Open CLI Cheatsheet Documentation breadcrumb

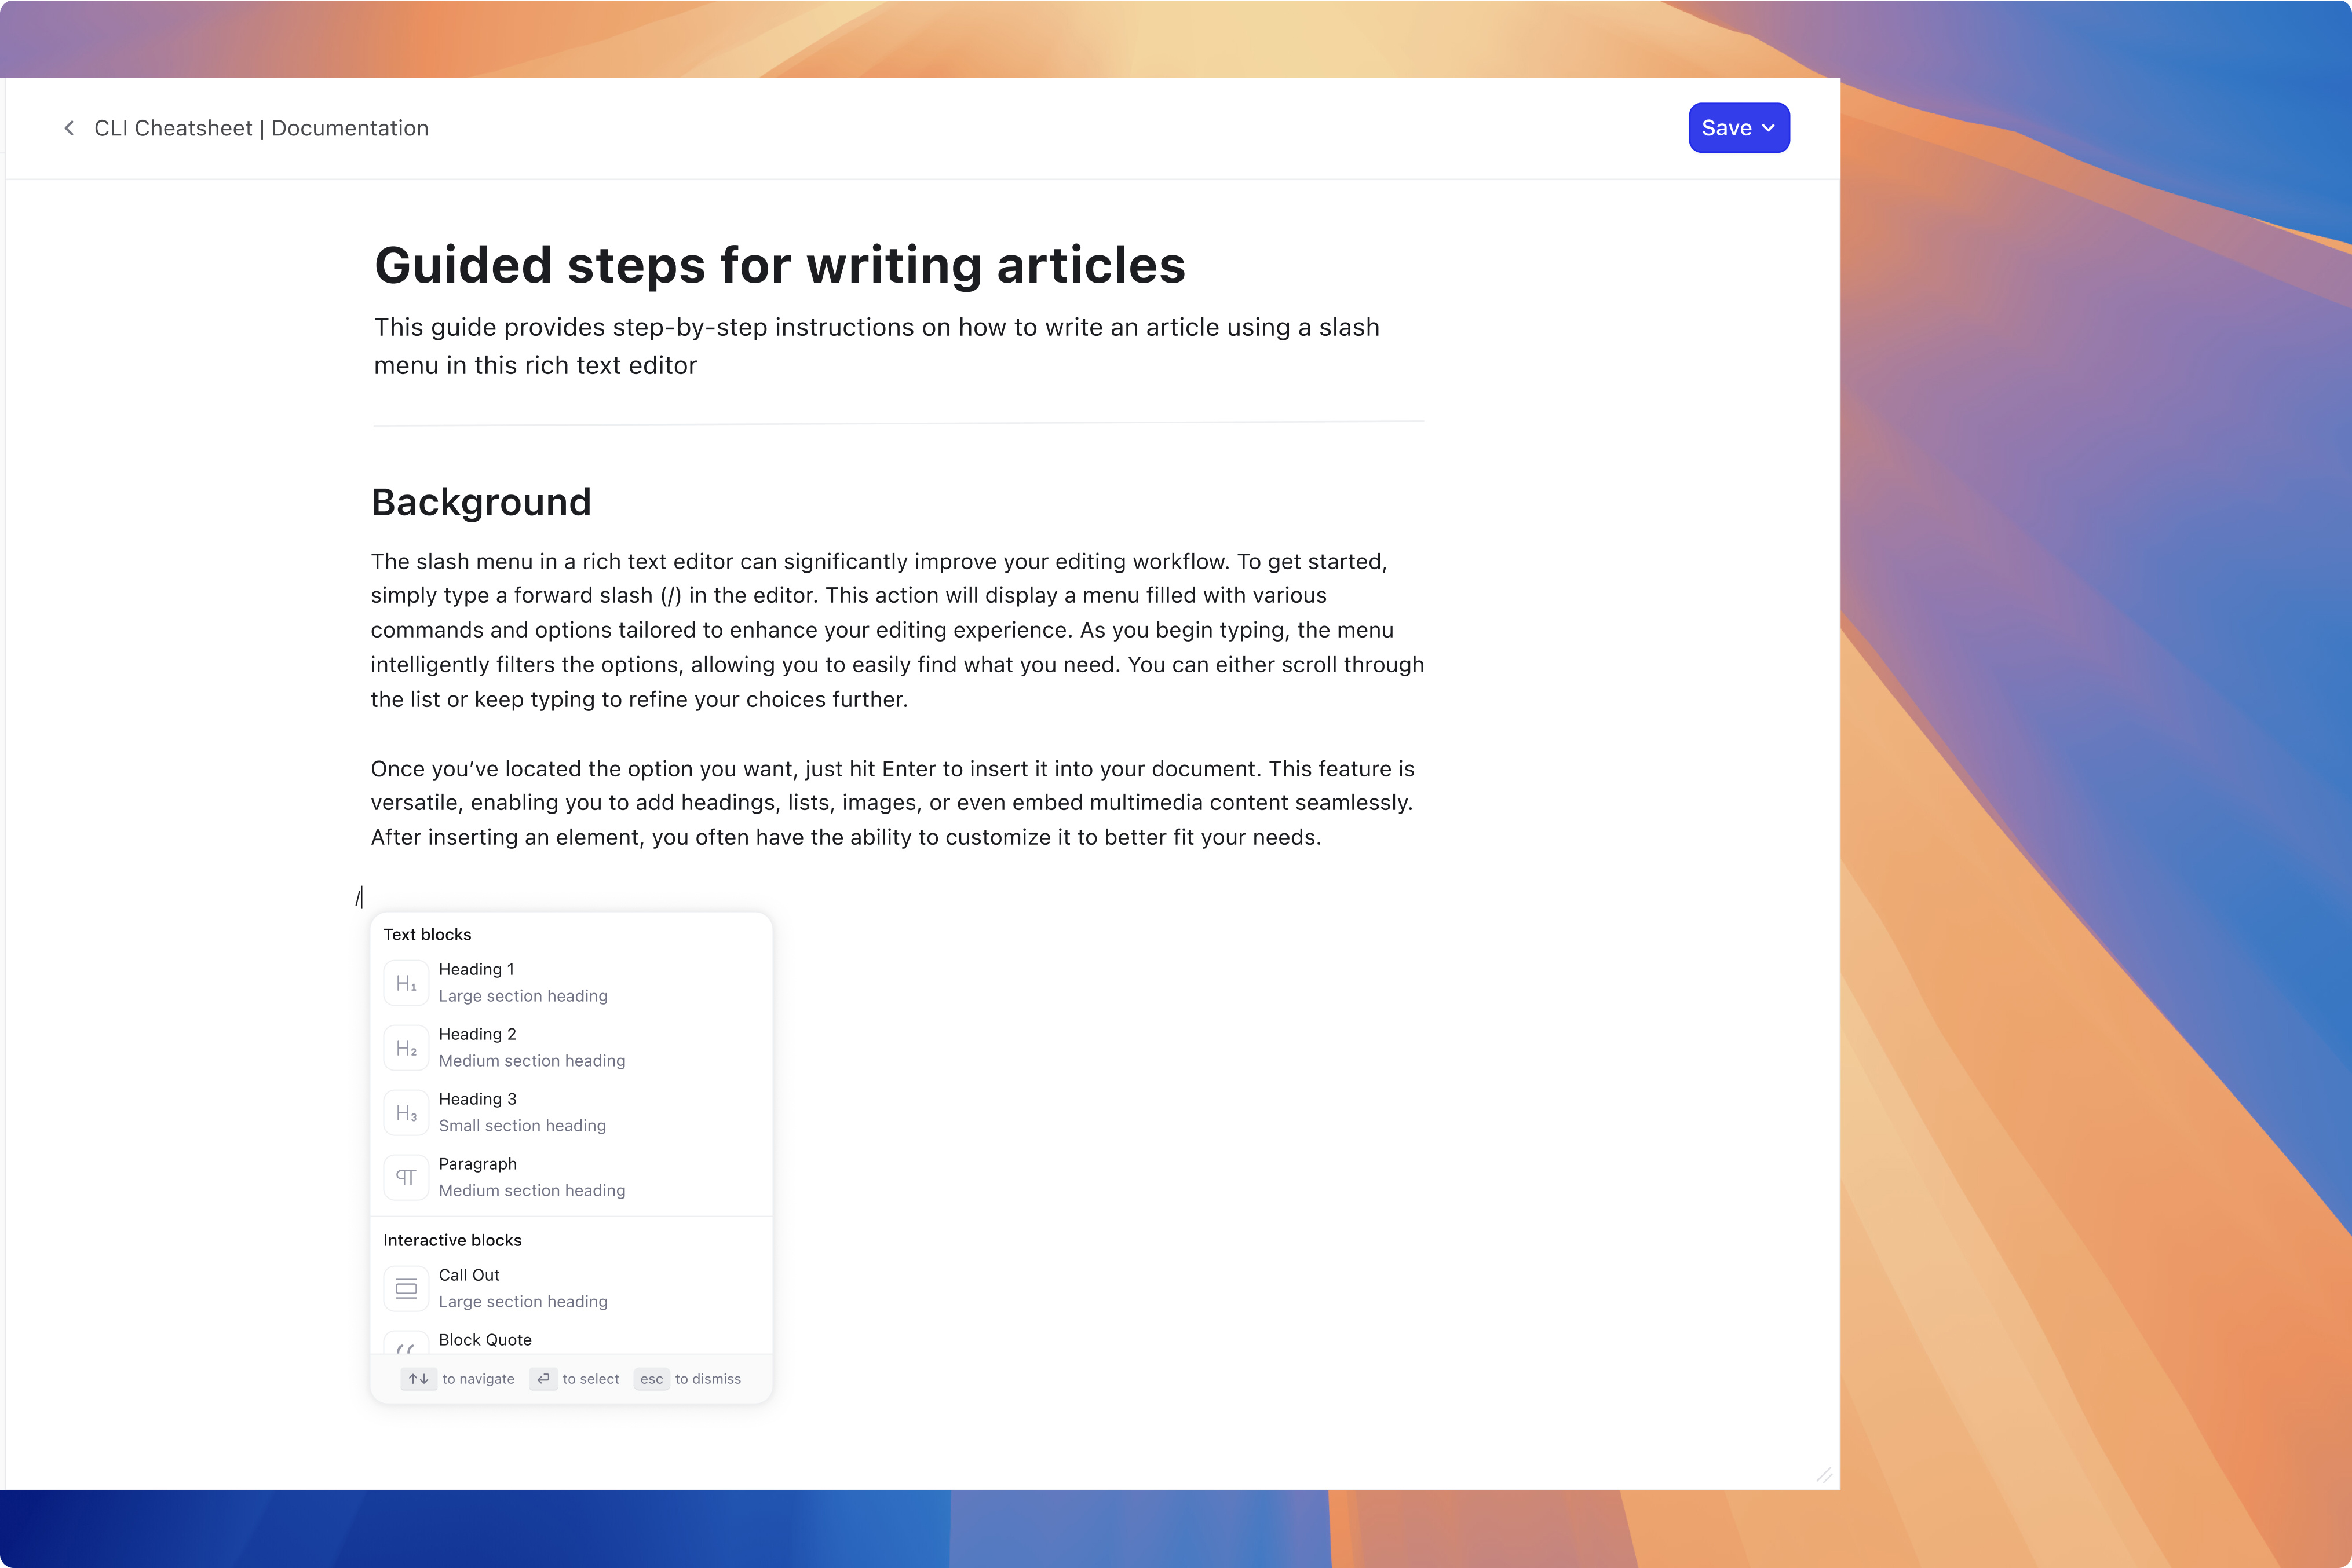point(261,128)
